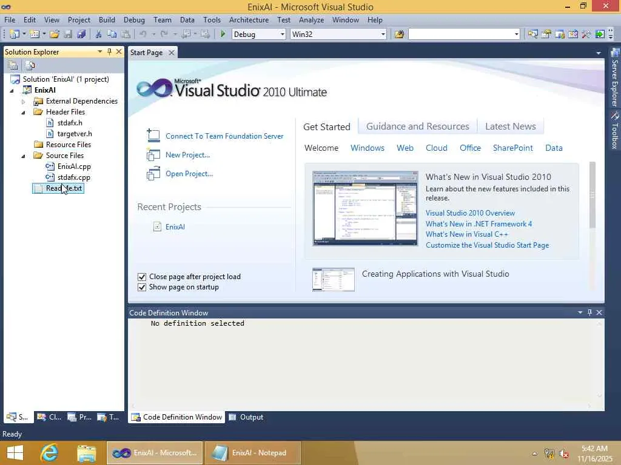Screen dimensions: 621x465
Task: Open the Server Explorer side tab
Action: coord(614,78)
